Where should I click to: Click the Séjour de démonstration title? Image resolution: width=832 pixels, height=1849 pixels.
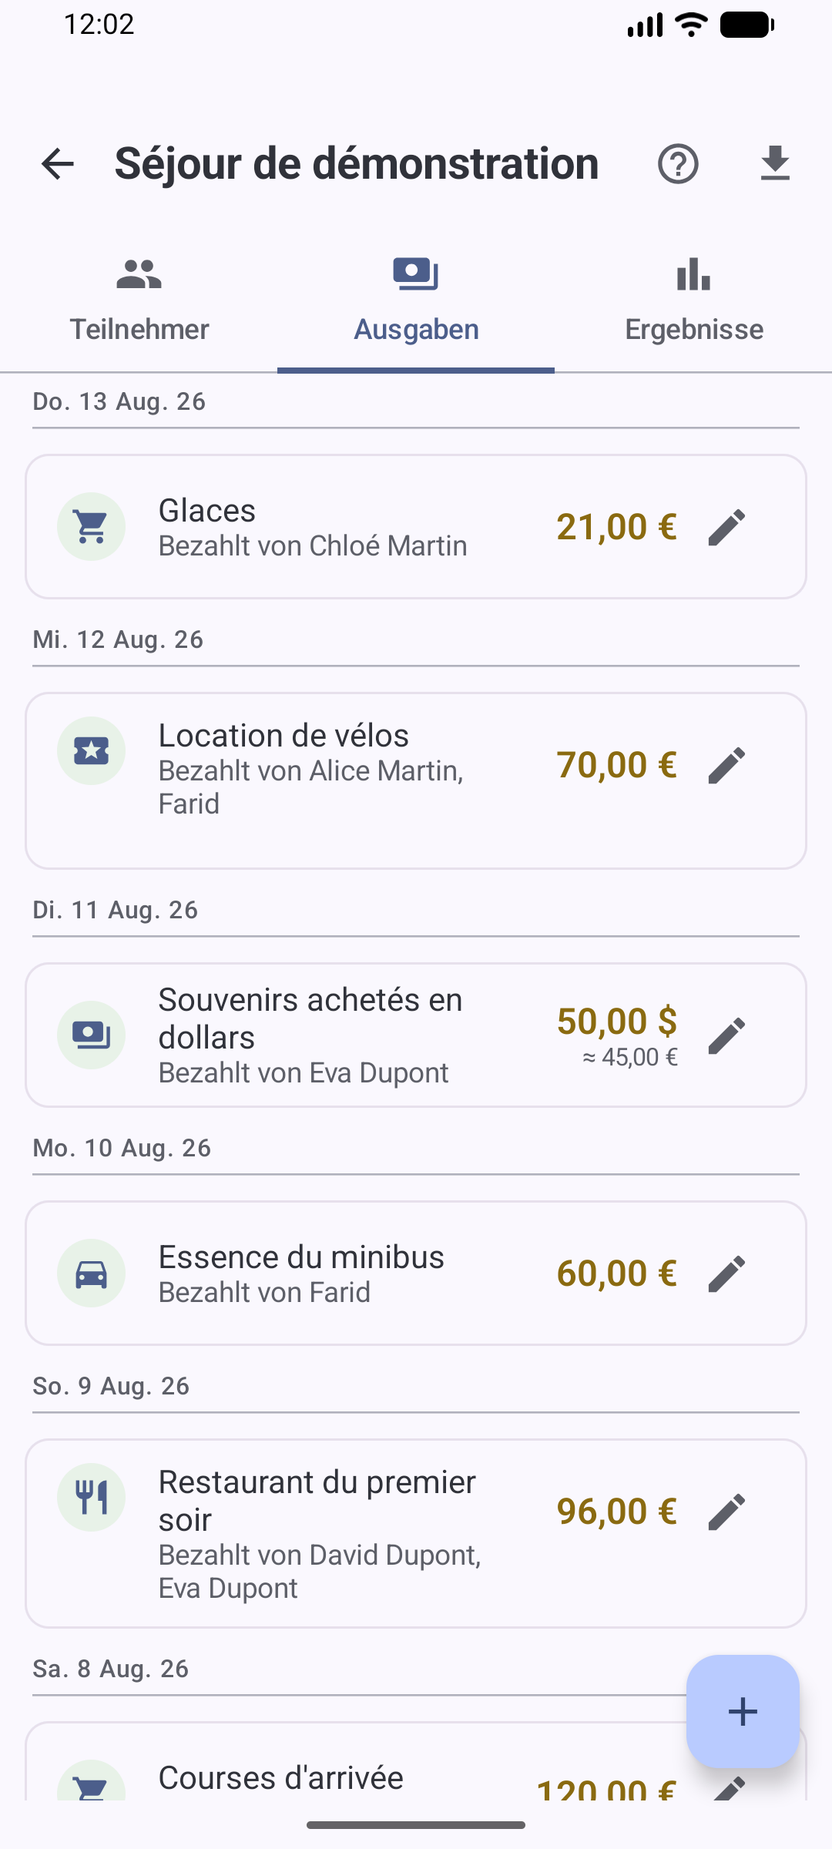pyautogui.click(x=357, y=164)
